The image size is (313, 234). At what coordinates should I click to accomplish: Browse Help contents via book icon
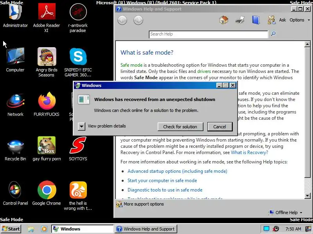[256, 20]
